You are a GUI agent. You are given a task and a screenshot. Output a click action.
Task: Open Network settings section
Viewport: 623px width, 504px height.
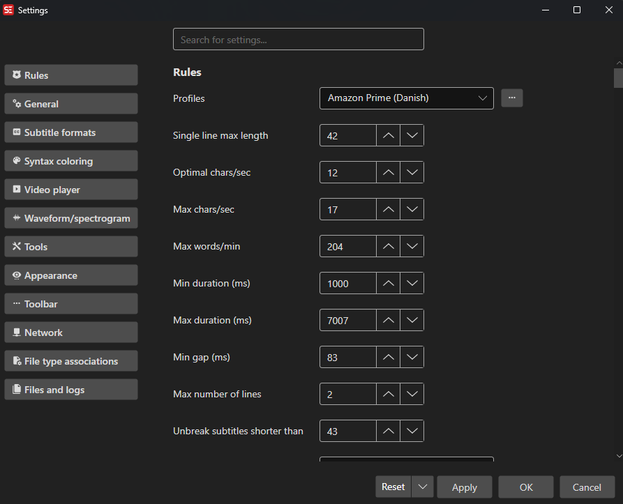coord(71,332)
